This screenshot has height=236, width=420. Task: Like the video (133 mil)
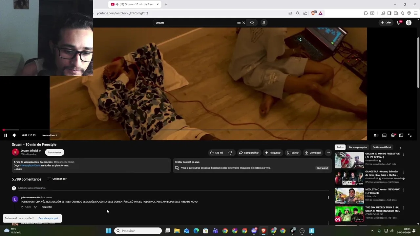click(x=216, y=153)
